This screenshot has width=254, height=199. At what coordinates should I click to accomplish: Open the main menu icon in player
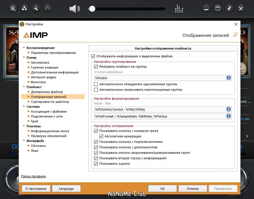click(x=13, y=9)
